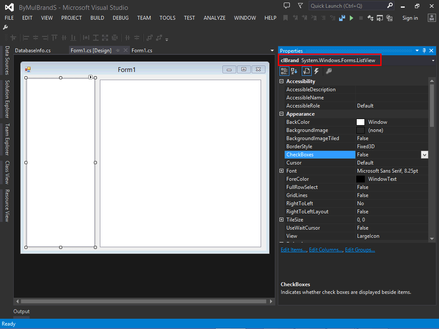439x329 pixels.
Task: Open the DEBUG menu
Action: click(x=120, y=18)
